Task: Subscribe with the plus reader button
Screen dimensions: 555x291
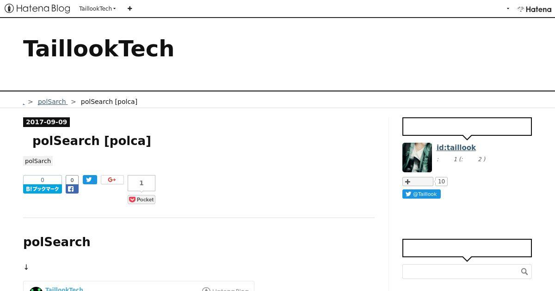Action: [x=418, y=182]
